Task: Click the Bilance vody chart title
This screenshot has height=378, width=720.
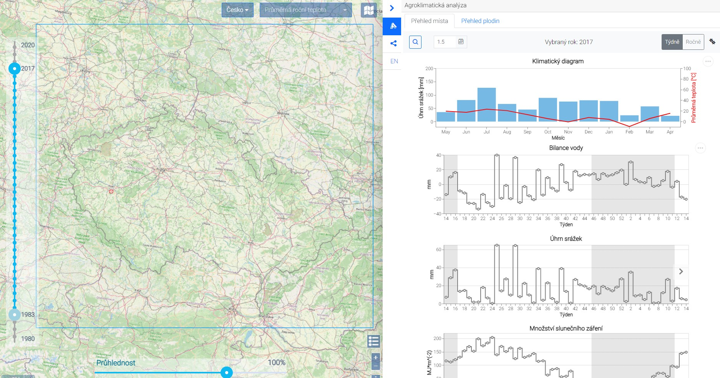Action: pyautogui.click(x=566, y=148)
